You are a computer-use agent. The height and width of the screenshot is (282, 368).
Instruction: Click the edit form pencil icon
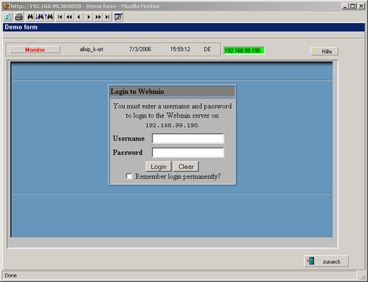point(119,17)
